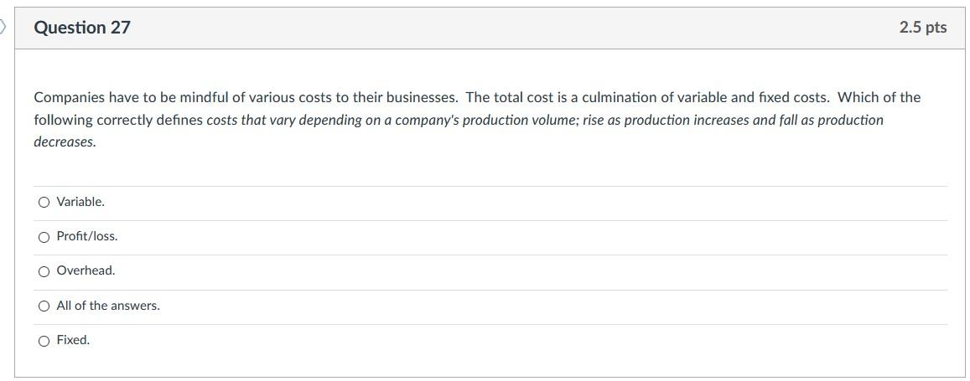Click the "Overhead." answer label text
The image size is (970, 381).
(x=86, y=271)
